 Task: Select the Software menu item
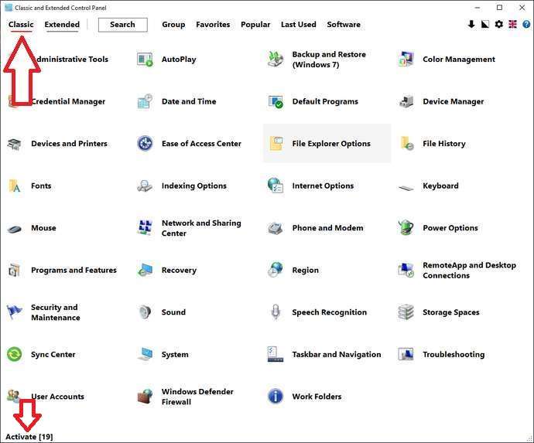[344, 25]
